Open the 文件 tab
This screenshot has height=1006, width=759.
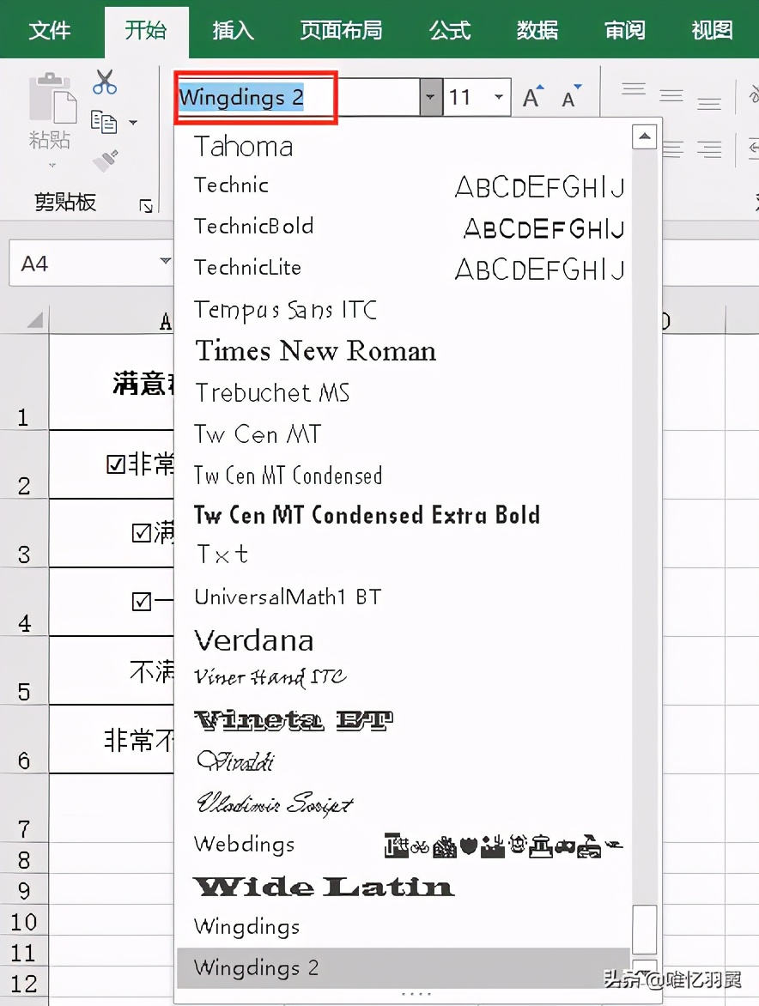pos(50,30)
